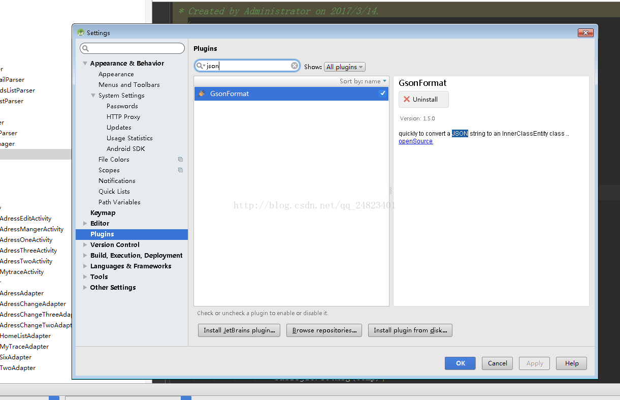Clear the plugin search field with X icon
Screen dimensions: 620x400
(295, 66)
